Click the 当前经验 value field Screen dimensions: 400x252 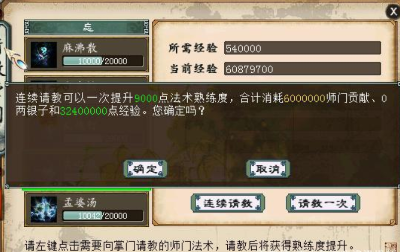point(303,69)
